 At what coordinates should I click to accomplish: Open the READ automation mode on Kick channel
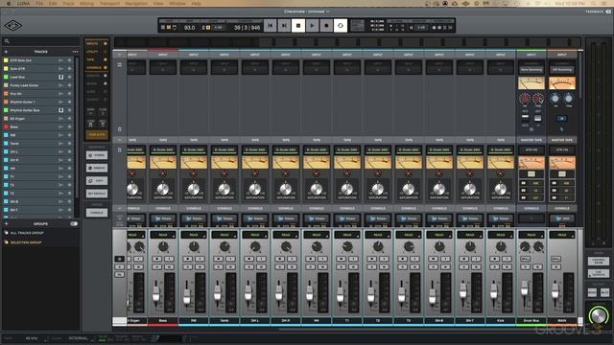(501, 235)
